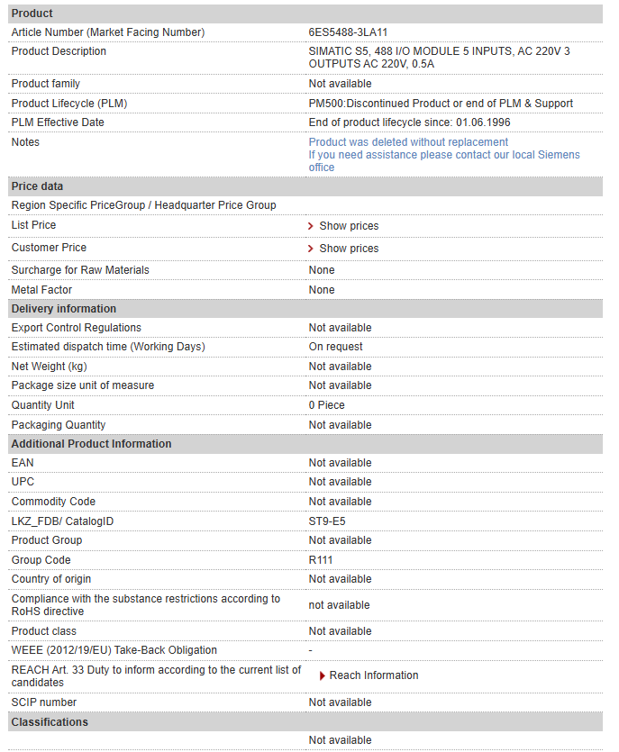Click the Product Lifecycle PM500 status text

click(x=441, y=104)
